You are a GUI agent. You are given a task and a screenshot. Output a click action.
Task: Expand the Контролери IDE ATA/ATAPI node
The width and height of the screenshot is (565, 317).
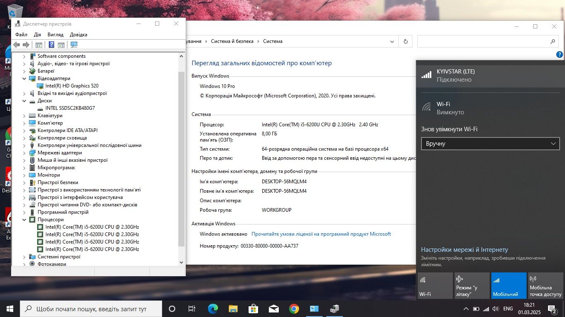point(24,130)
